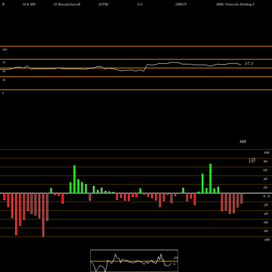Click the ") RMGN" ticker text in header

coord(181,4)
